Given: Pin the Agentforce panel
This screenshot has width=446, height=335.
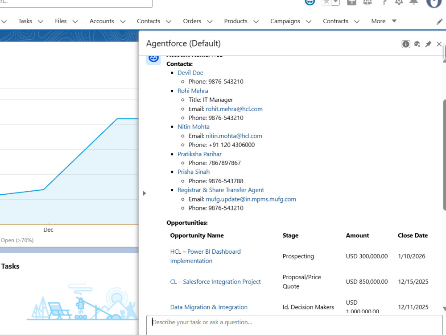Looking at the screenshot, I should click(x=428, y=44).
